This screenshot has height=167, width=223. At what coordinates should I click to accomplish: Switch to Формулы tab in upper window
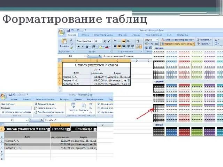[x=123, y=35]
